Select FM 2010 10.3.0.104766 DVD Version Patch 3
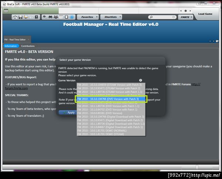This screenshot has width=222, height=179. pos(111,99)
